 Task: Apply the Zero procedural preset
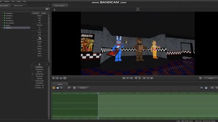(40, 18)
